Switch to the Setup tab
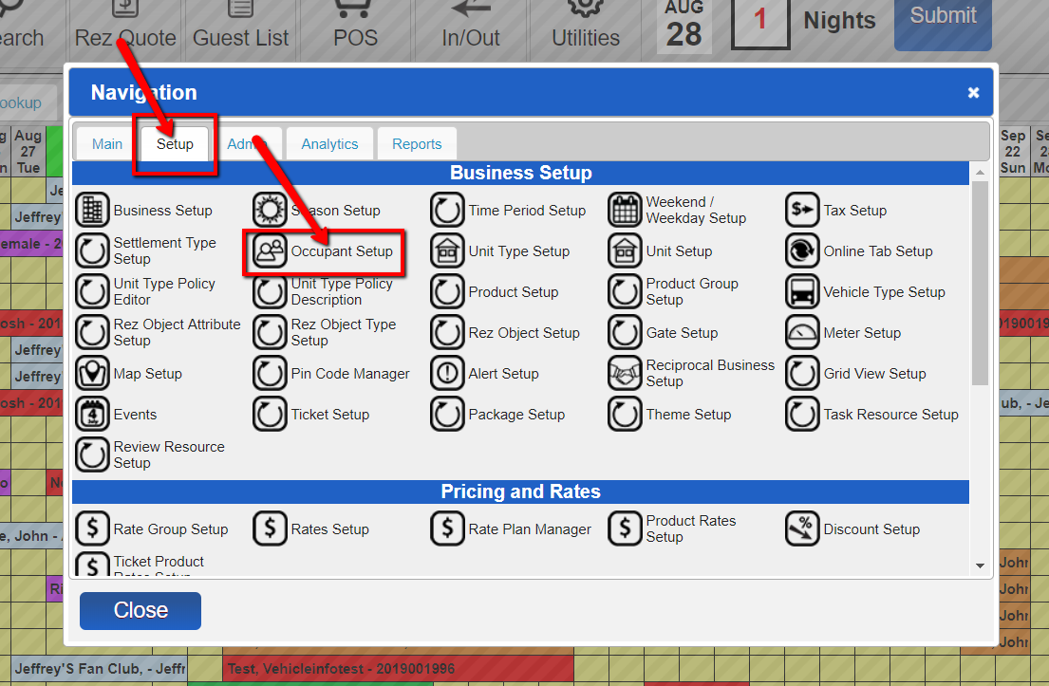The width and height of the screenshot is (1049, 686). pos(175,144)
